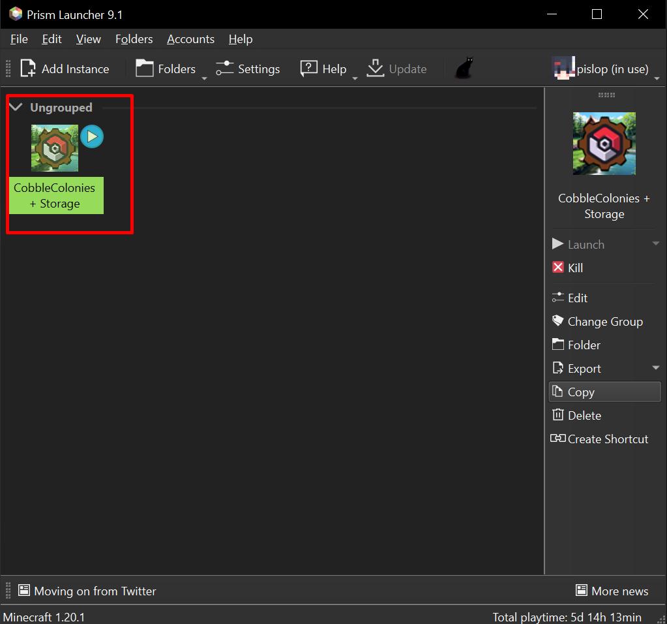The width and height of the screenshot is (667, 624).
Task: Collapse the Ungrouped group chevron
Action: coord(16,108)
